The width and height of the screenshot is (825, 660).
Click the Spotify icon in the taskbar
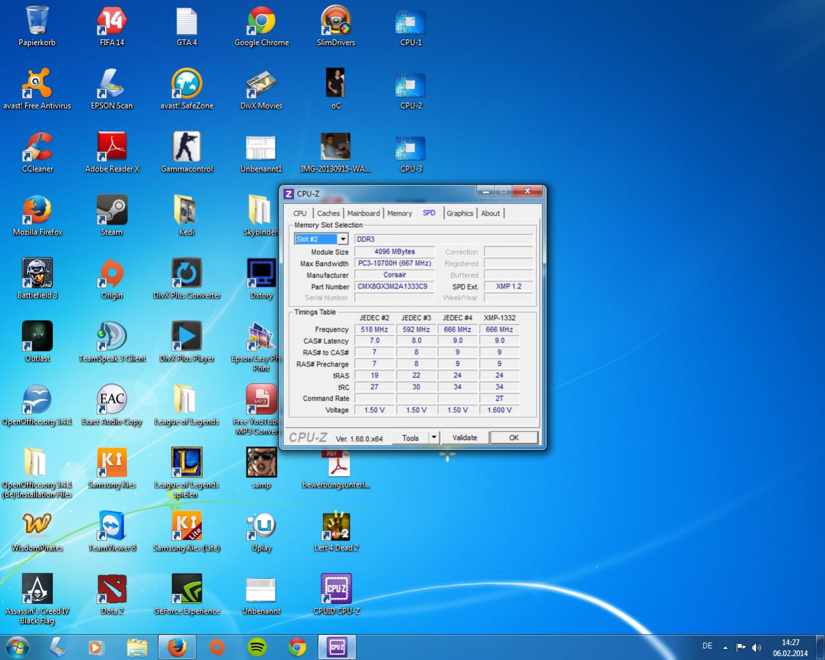(x=257, y=647)
